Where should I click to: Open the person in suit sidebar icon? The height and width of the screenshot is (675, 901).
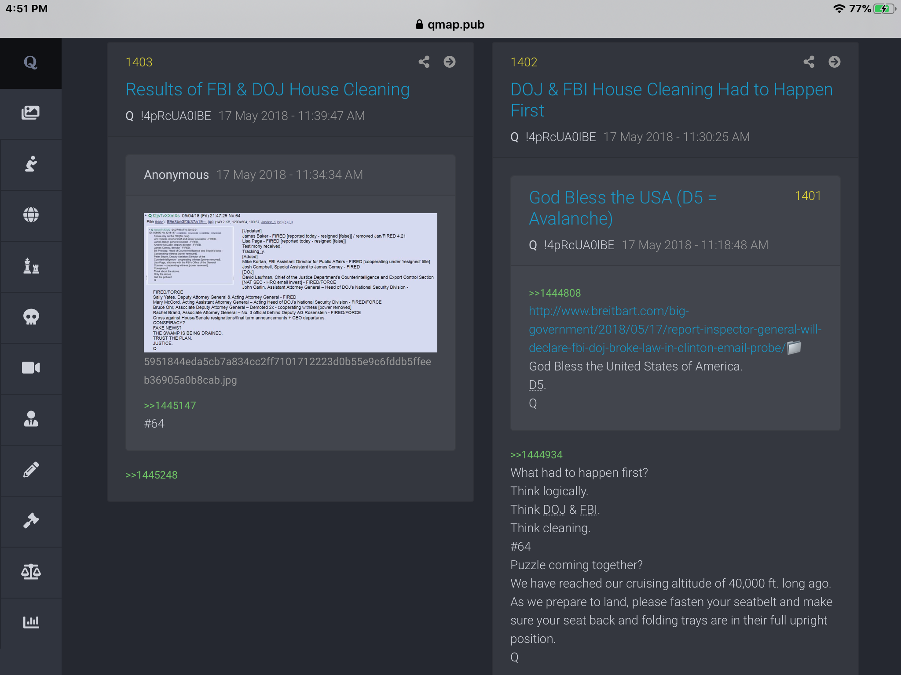[30, 419]
